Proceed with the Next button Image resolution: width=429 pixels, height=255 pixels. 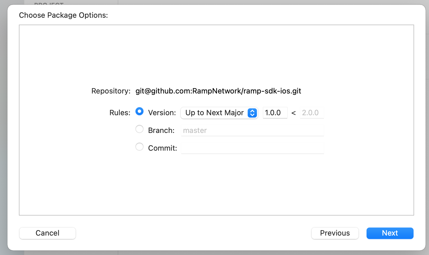390,233
